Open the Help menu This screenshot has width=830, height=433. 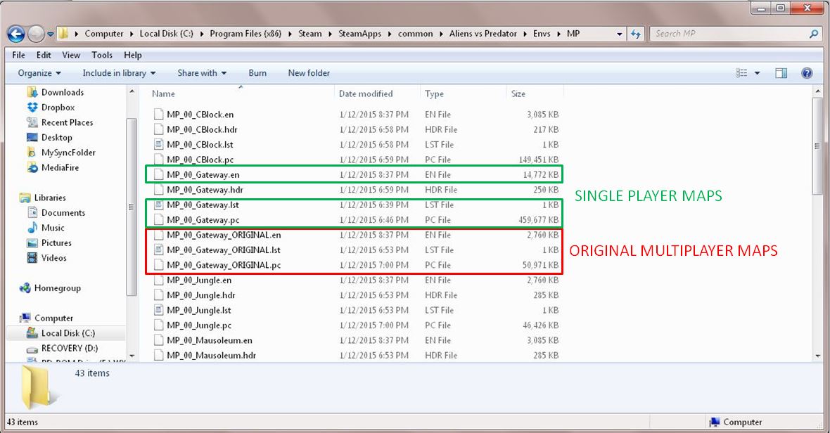coord(132,55)
